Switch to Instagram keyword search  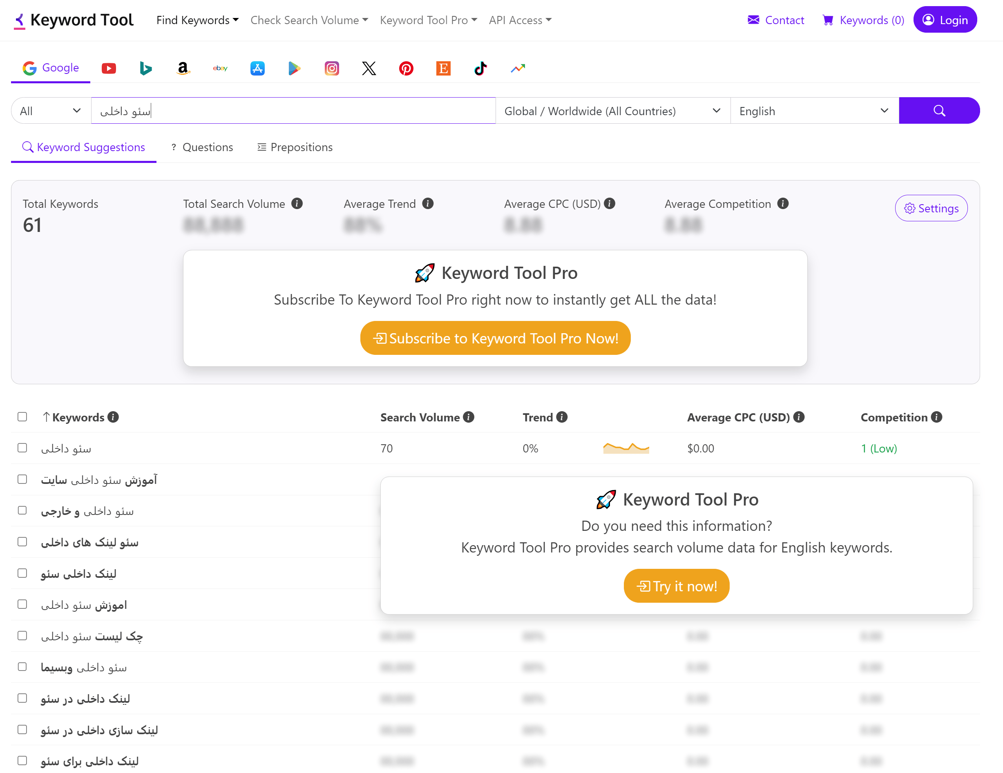pos(332,68)
